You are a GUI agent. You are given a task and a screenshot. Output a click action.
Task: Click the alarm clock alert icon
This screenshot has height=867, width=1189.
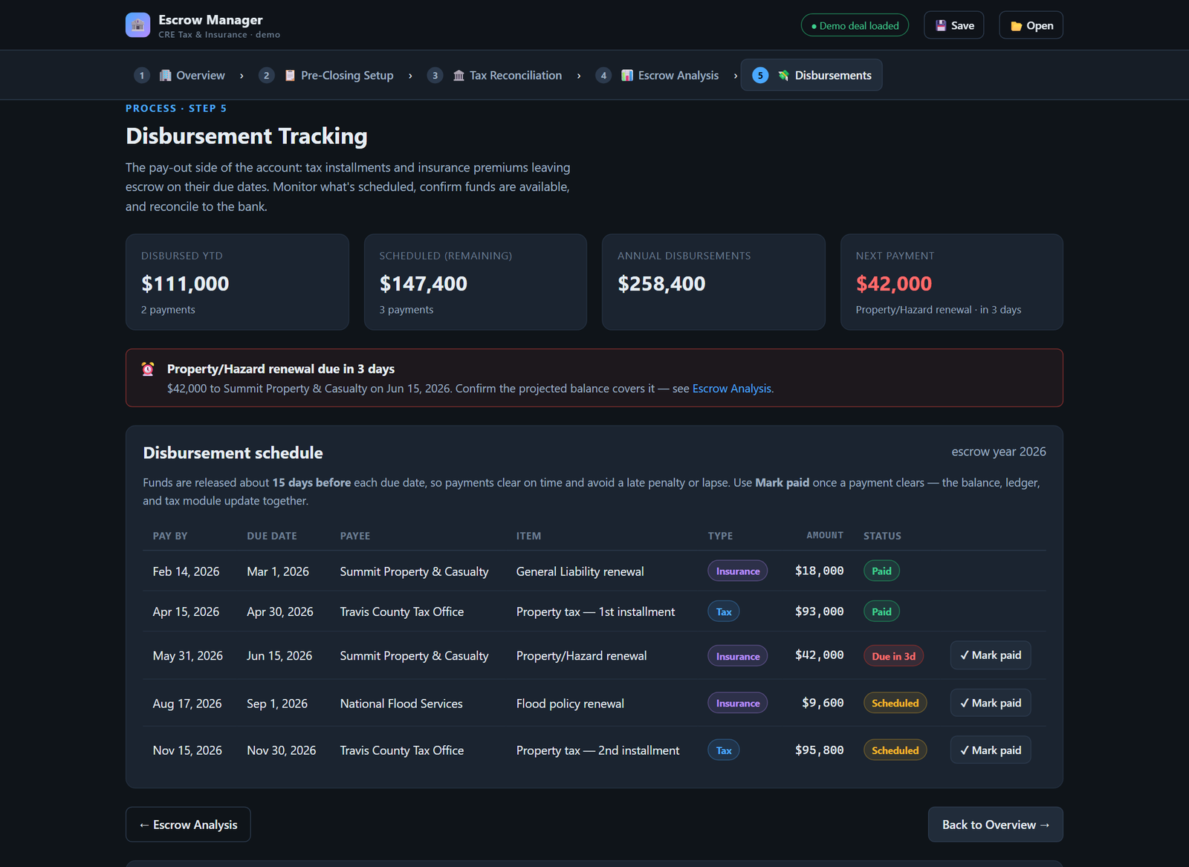(x=148, y=368)
